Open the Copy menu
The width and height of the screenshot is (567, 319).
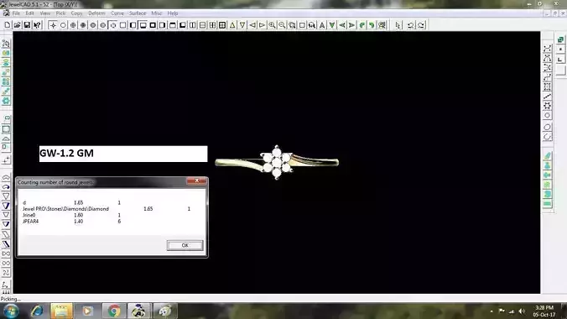pyautogui.click(x=76, y=13)
